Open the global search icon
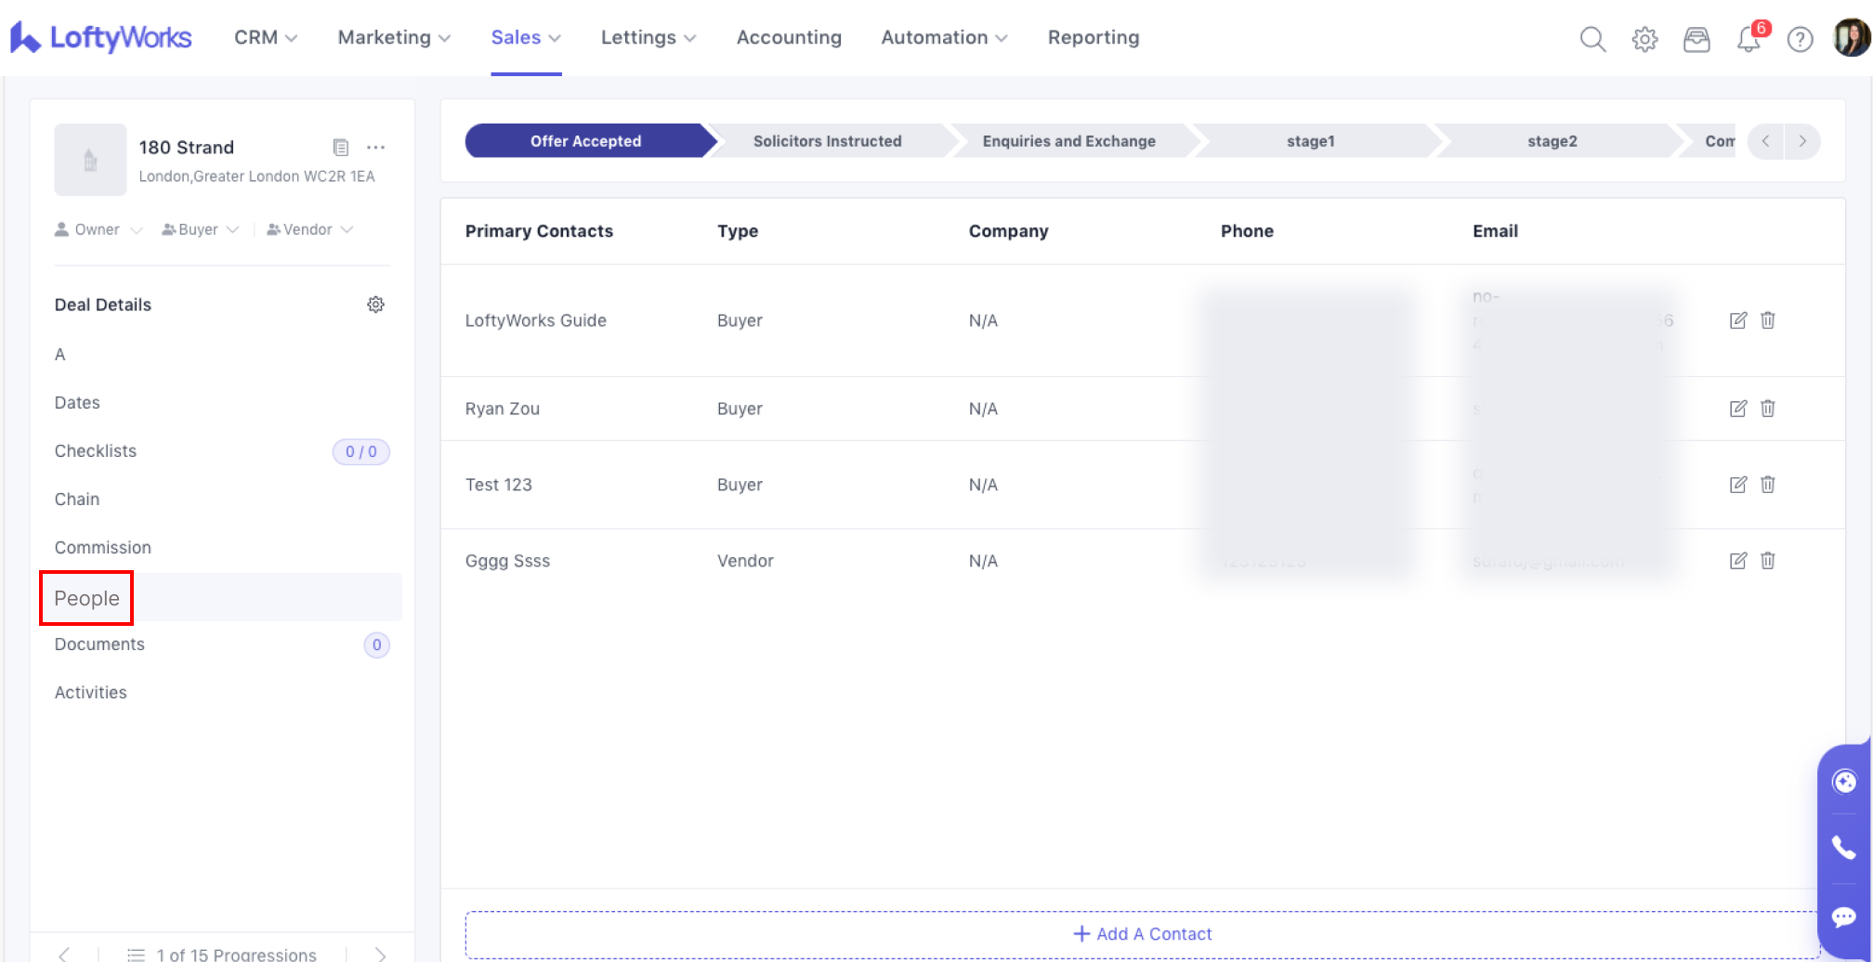1873x962 pixels. click(1592, 39)
